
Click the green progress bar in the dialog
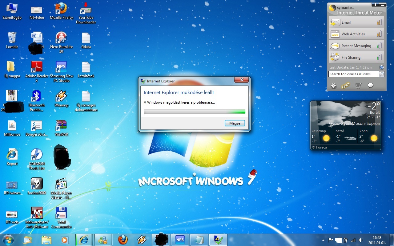(x=195, y=111)
